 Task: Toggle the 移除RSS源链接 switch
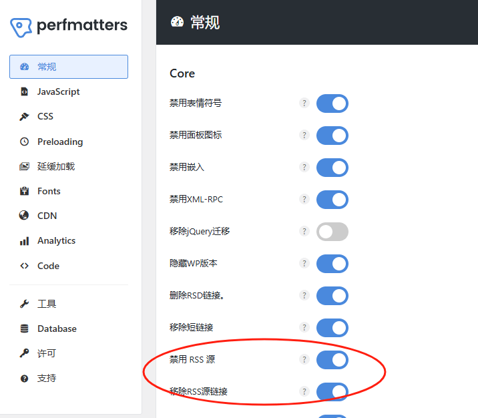332,392
